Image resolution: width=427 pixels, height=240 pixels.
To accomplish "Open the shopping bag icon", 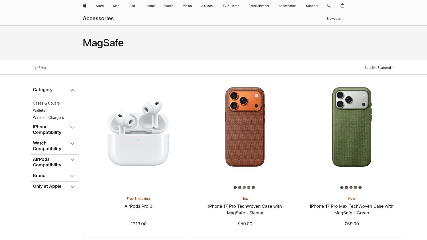I will point(342,6).
